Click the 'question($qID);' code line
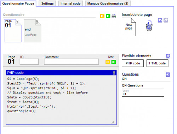Screen dimensions: 177x134 click(x=22, y=111)
